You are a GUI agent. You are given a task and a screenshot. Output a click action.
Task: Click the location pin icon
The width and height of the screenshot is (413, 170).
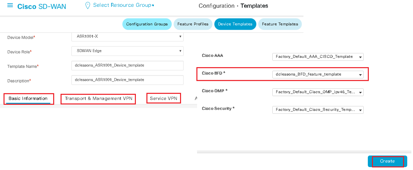tap(87, 5)
